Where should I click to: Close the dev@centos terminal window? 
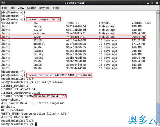(157, 3)
